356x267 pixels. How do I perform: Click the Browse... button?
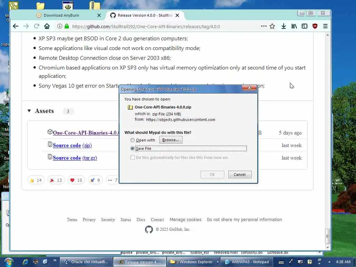[x=170, y=140]
